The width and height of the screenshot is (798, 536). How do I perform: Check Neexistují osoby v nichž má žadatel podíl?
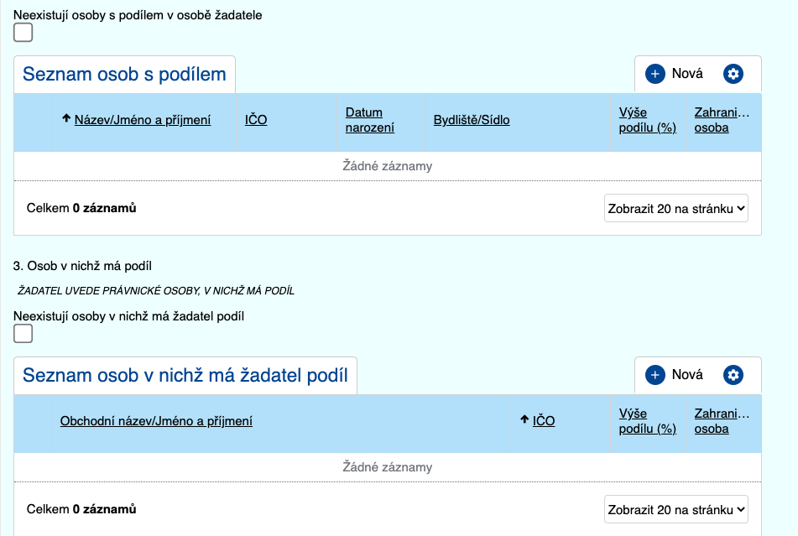[x=23, y=334]
